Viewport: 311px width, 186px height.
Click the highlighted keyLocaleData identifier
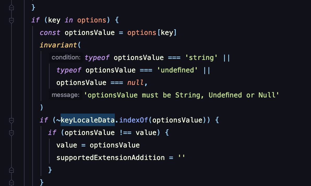pyautogui.click(x=88, y=120)
